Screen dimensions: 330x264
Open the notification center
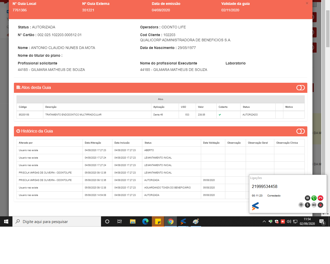tap(322, 221)
